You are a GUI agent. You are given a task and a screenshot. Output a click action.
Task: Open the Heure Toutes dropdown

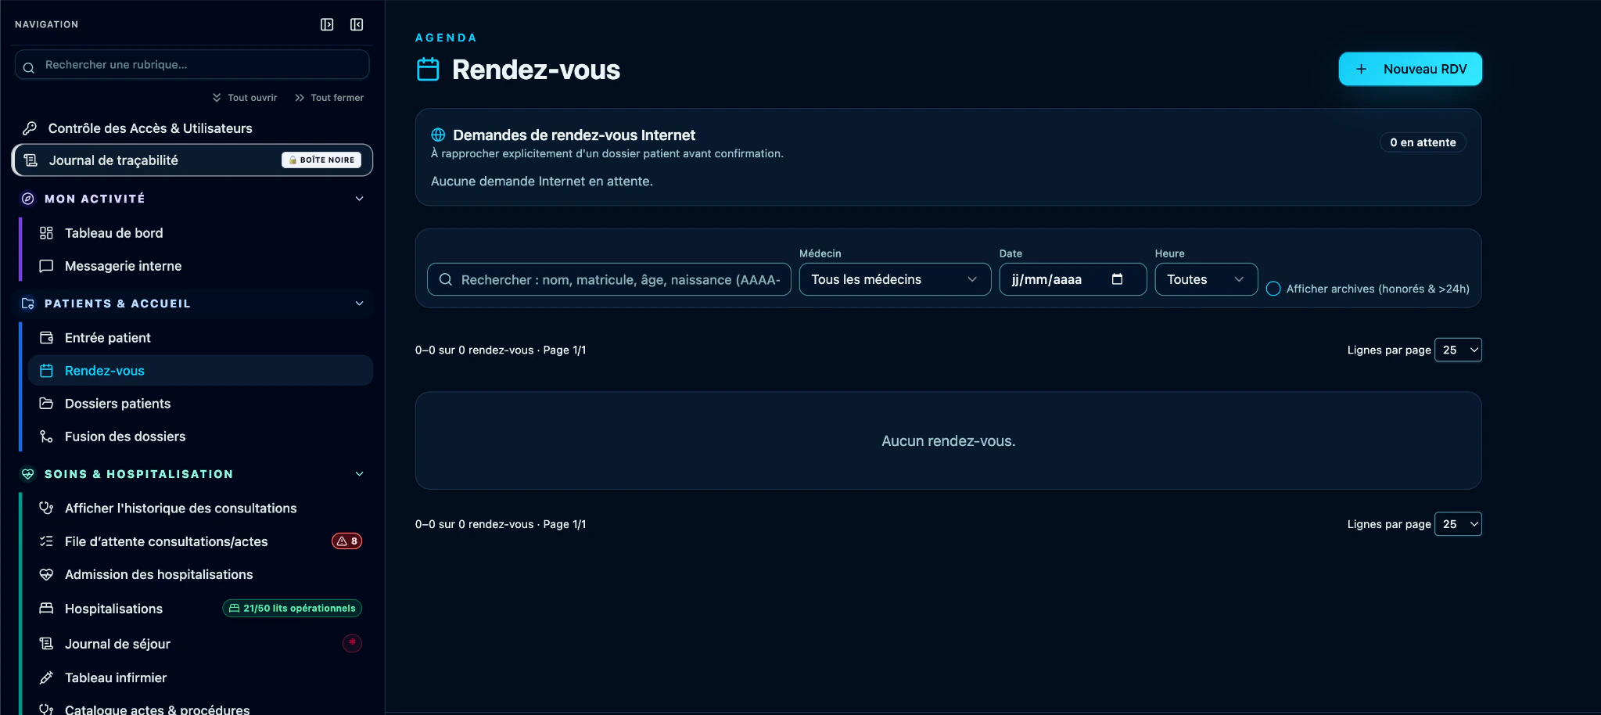[x=1206, y=279]
